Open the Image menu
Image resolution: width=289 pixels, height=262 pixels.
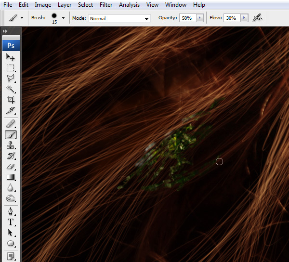pos(43,5)
